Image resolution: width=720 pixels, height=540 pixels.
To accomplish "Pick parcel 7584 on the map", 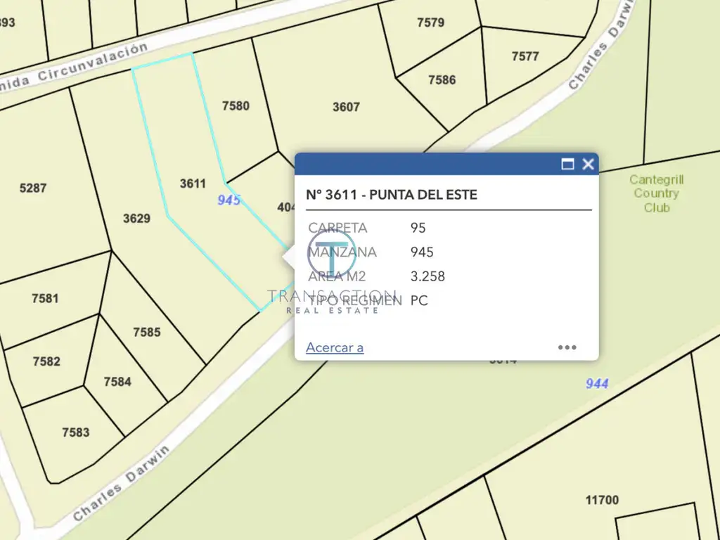I will click(117, 382).
